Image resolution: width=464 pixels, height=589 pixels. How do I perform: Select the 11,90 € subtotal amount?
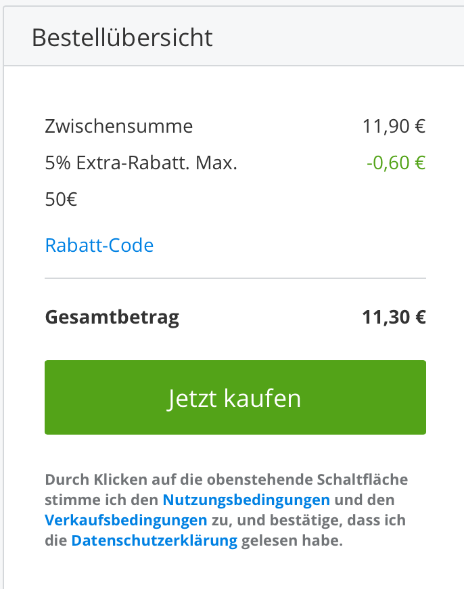[394, 127]
